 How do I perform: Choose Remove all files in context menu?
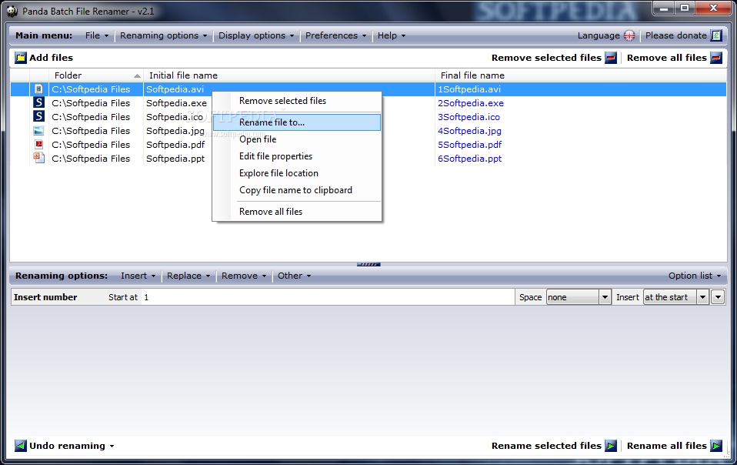(297, 212)
